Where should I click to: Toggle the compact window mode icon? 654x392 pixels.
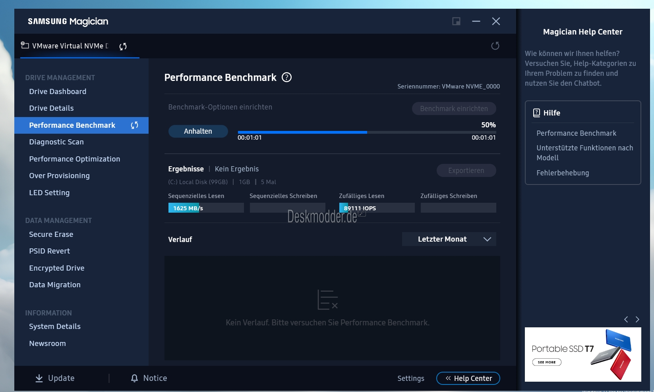(x=456, y=21)
